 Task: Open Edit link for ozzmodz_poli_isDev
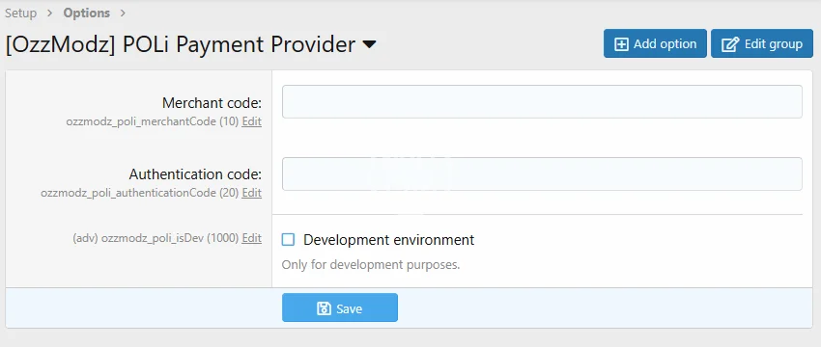[x=252, y=238]
